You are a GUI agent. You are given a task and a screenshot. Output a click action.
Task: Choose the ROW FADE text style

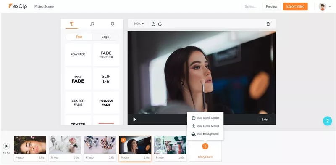coord(78,54)
